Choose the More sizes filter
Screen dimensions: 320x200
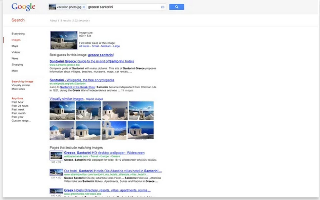click(x=18, y=89)
